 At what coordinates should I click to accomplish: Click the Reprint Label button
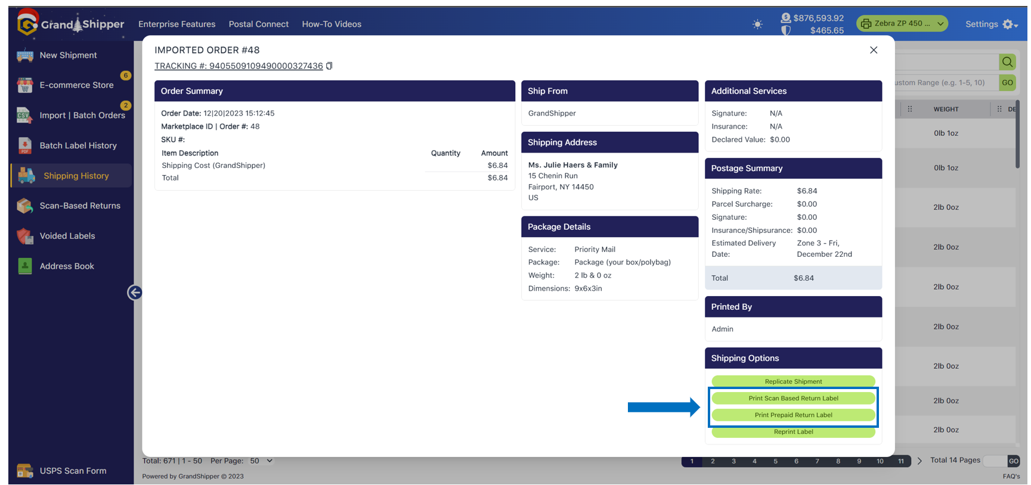tap(793, 432)
